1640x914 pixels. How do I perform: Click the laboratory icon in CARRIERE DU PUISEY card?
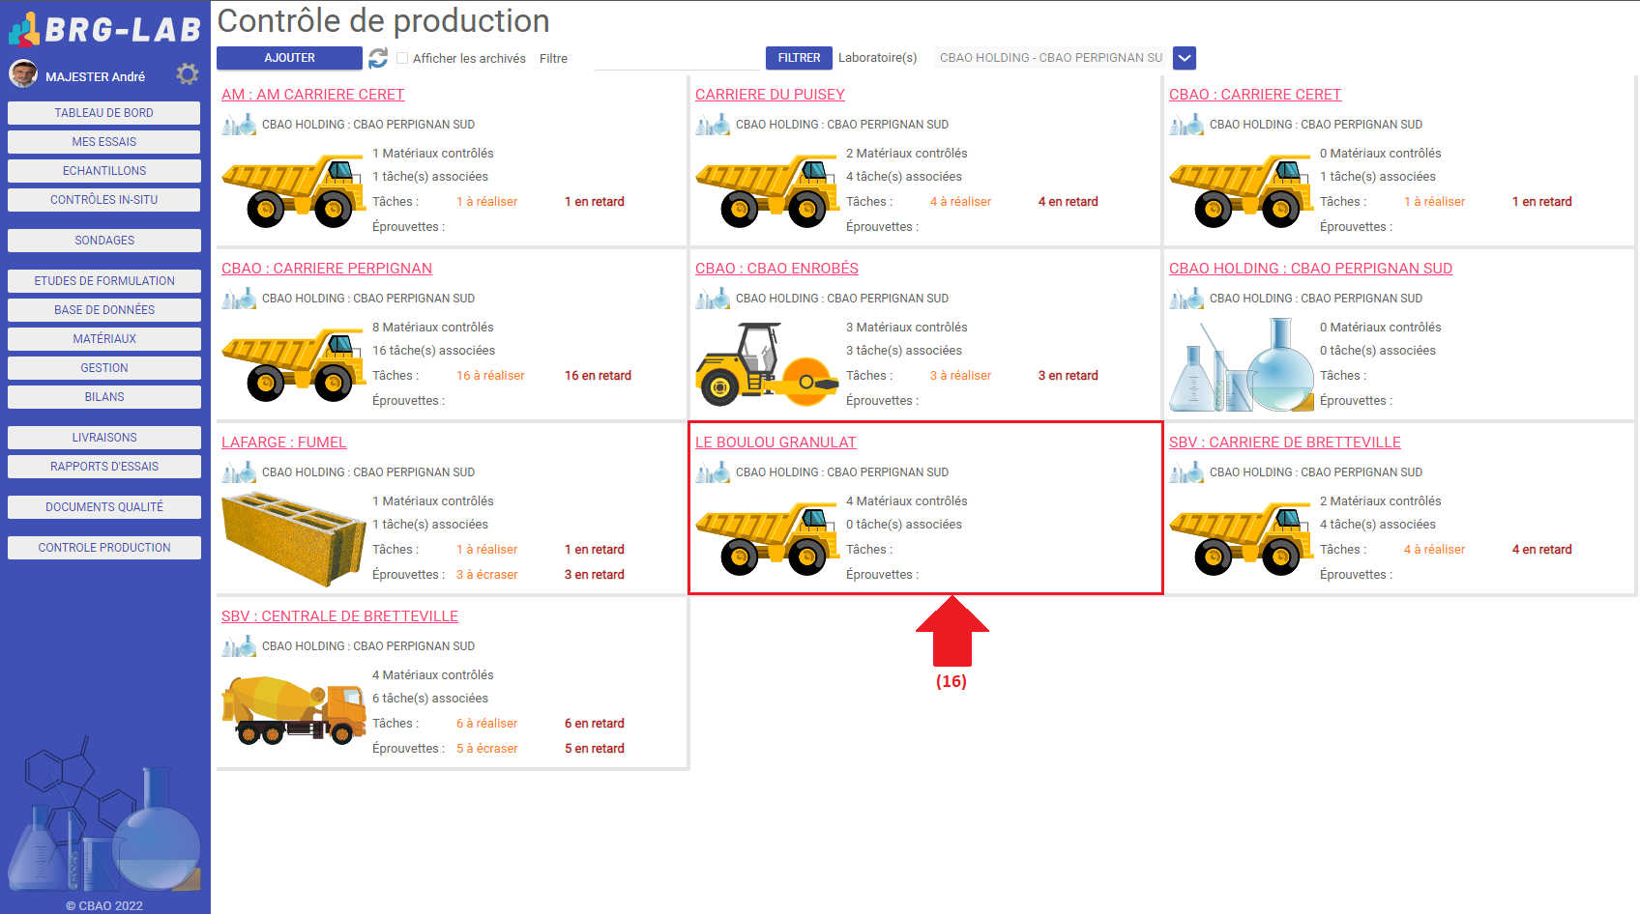tap(713, 125)
